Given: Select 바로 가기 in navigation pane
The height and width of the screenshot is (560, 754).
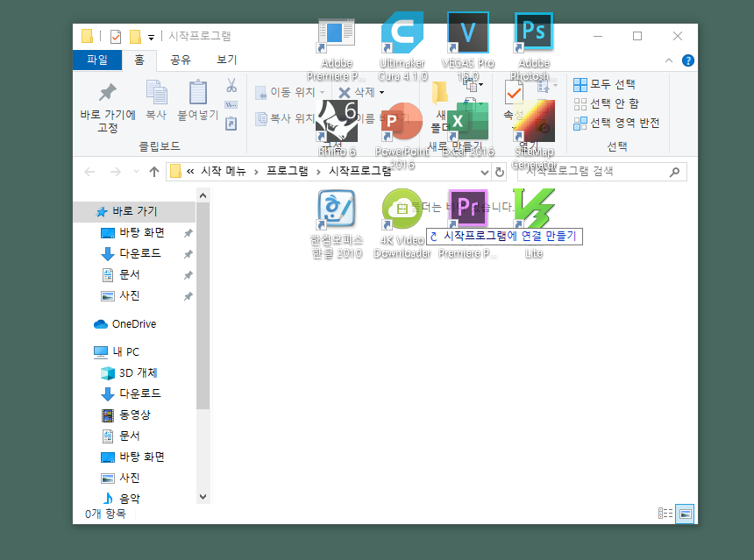Looking at the screenshot, I should click(x=135, y=211).
